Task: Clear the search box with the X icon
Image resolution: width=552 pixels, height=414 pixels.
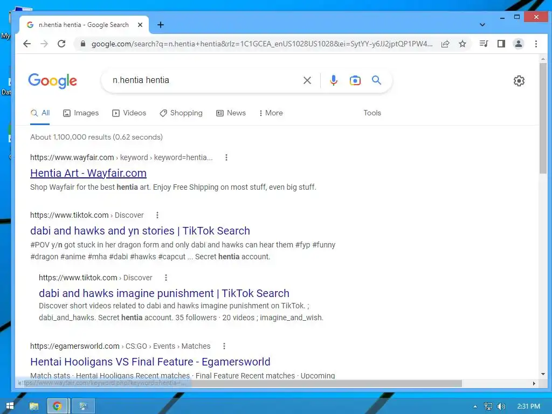Action: pyautogui.click(x=307, y=80)
